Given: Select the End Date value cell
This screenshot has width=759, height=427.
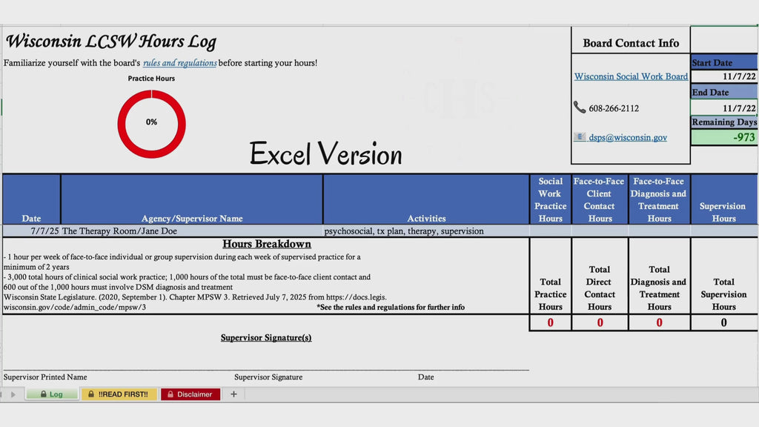Looking at the screenshot, I should coord(723,108).
